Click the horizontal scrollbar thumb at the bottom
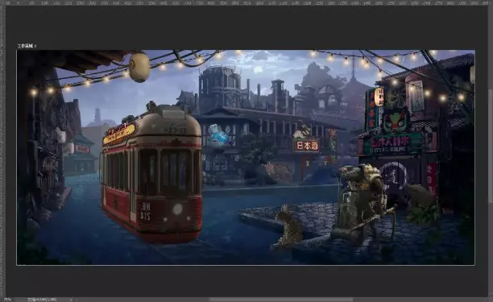The height and width of the screenshot is (302, 493). point(281,300)
